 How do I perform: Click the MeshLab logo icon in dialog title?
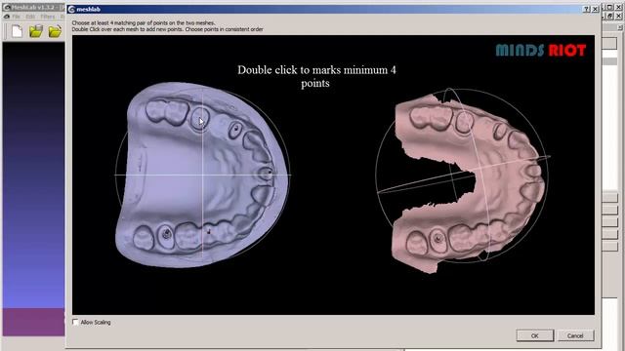[71, 9]
